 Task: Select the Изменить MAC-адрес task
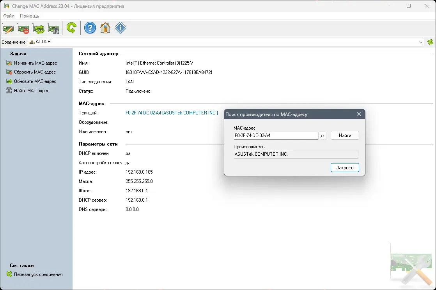32,63
